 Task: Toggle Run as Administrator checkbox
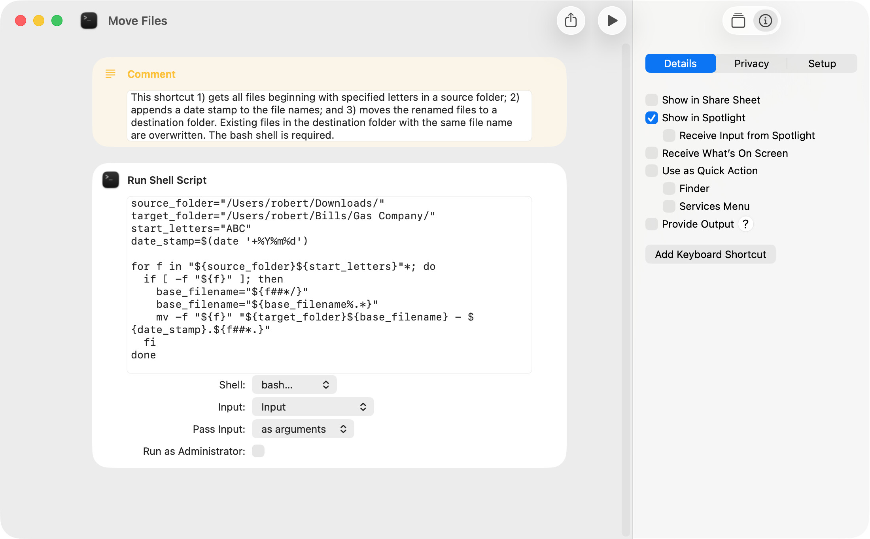coord(258,451)
